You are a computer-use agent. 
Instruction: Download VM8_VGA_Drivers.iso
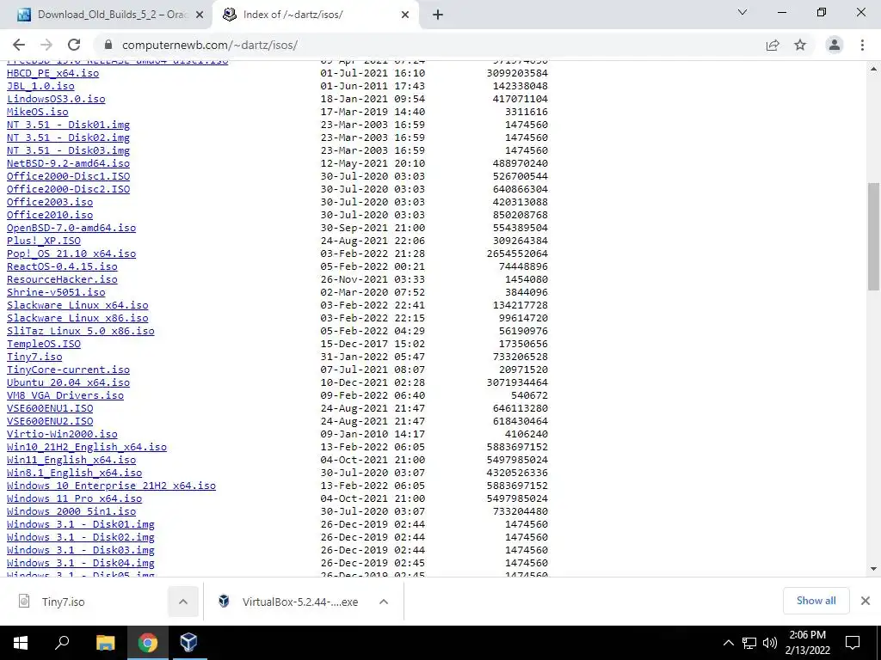65,395
